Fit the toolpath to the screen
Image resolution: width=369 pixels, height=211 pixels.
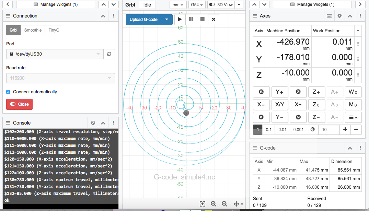point(202,203)
